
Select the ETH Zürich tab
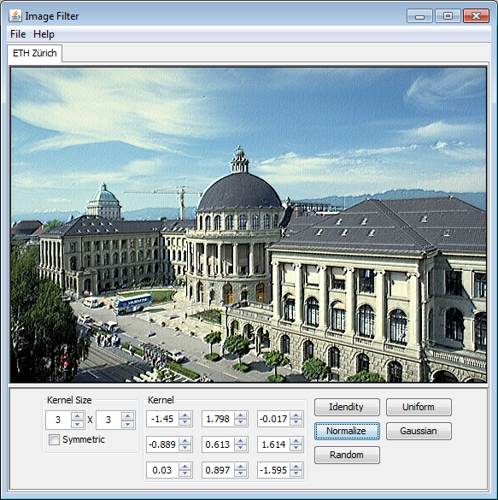[35, 53]
